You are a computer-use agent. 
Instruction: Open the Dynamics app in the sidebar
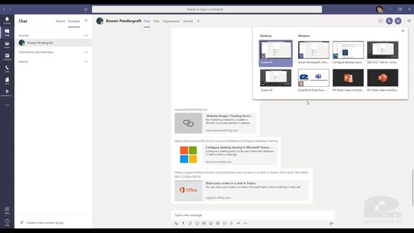pyautogui.click(x=7, y=93)
